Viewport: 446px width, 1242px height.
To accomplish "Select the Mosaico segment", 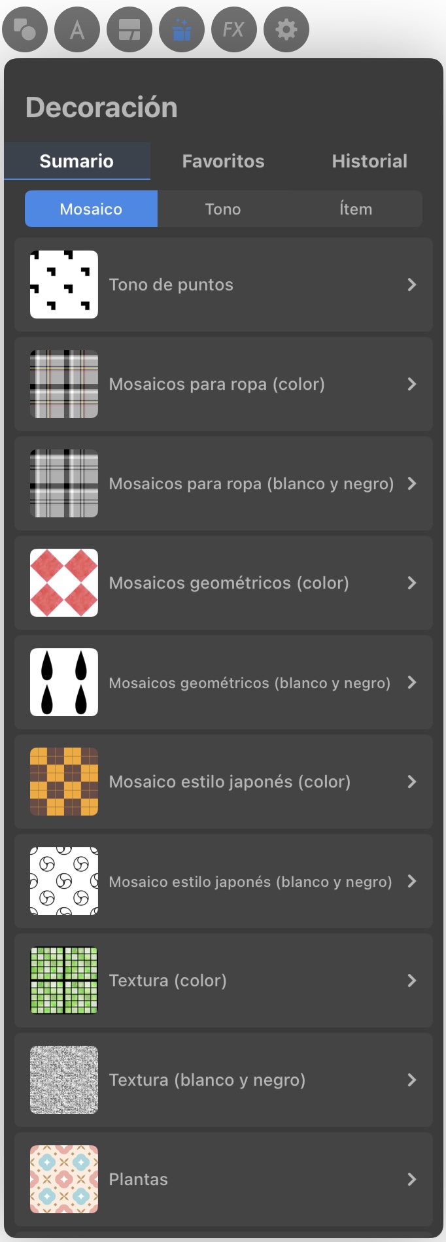I will click(91, 209).
